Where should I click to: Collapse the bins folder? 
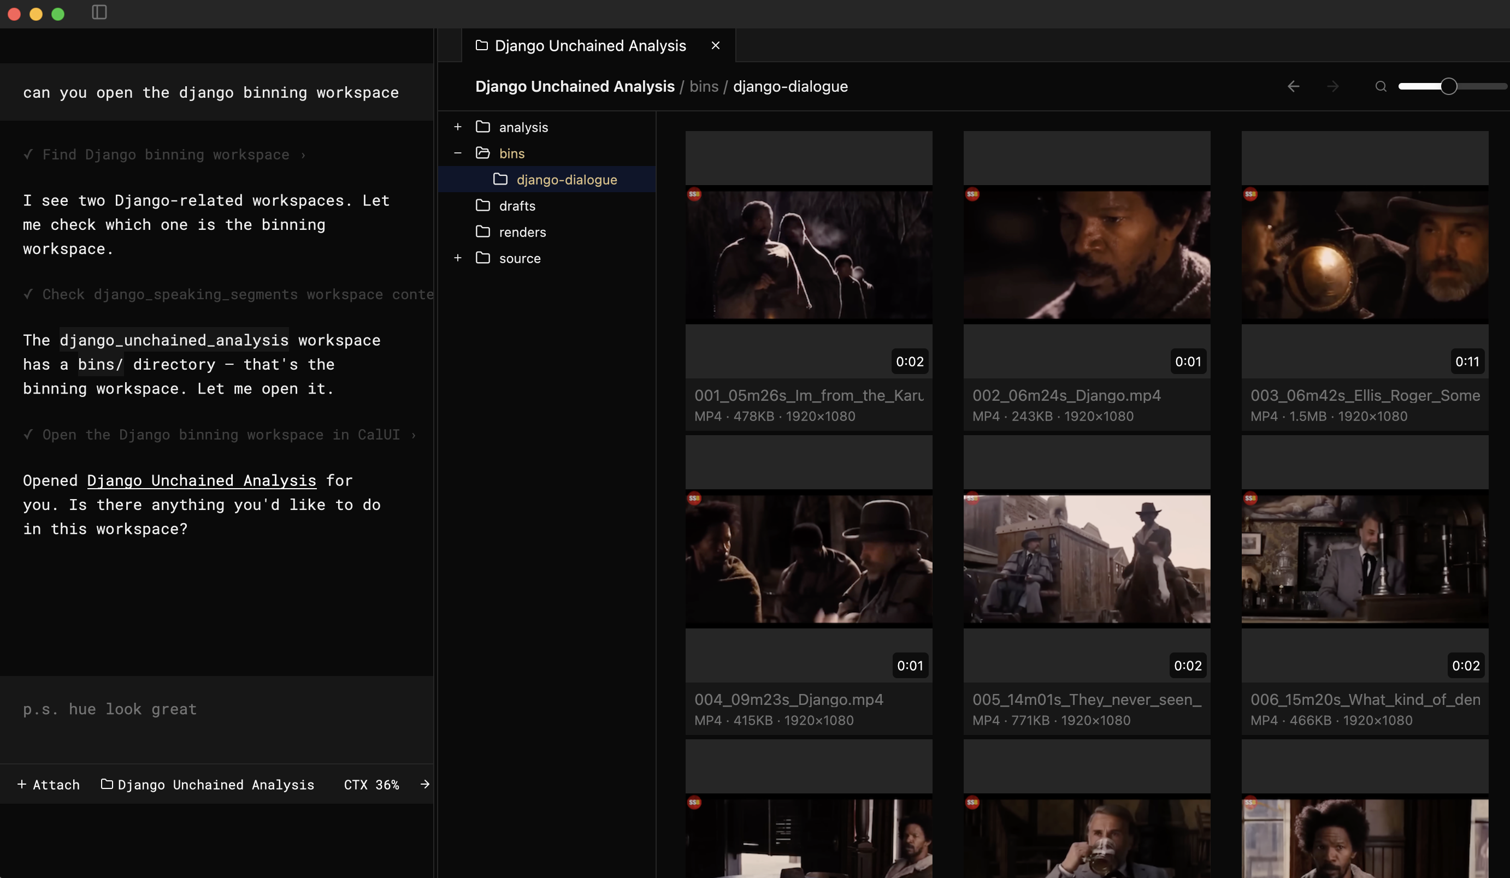pos(458,153)
